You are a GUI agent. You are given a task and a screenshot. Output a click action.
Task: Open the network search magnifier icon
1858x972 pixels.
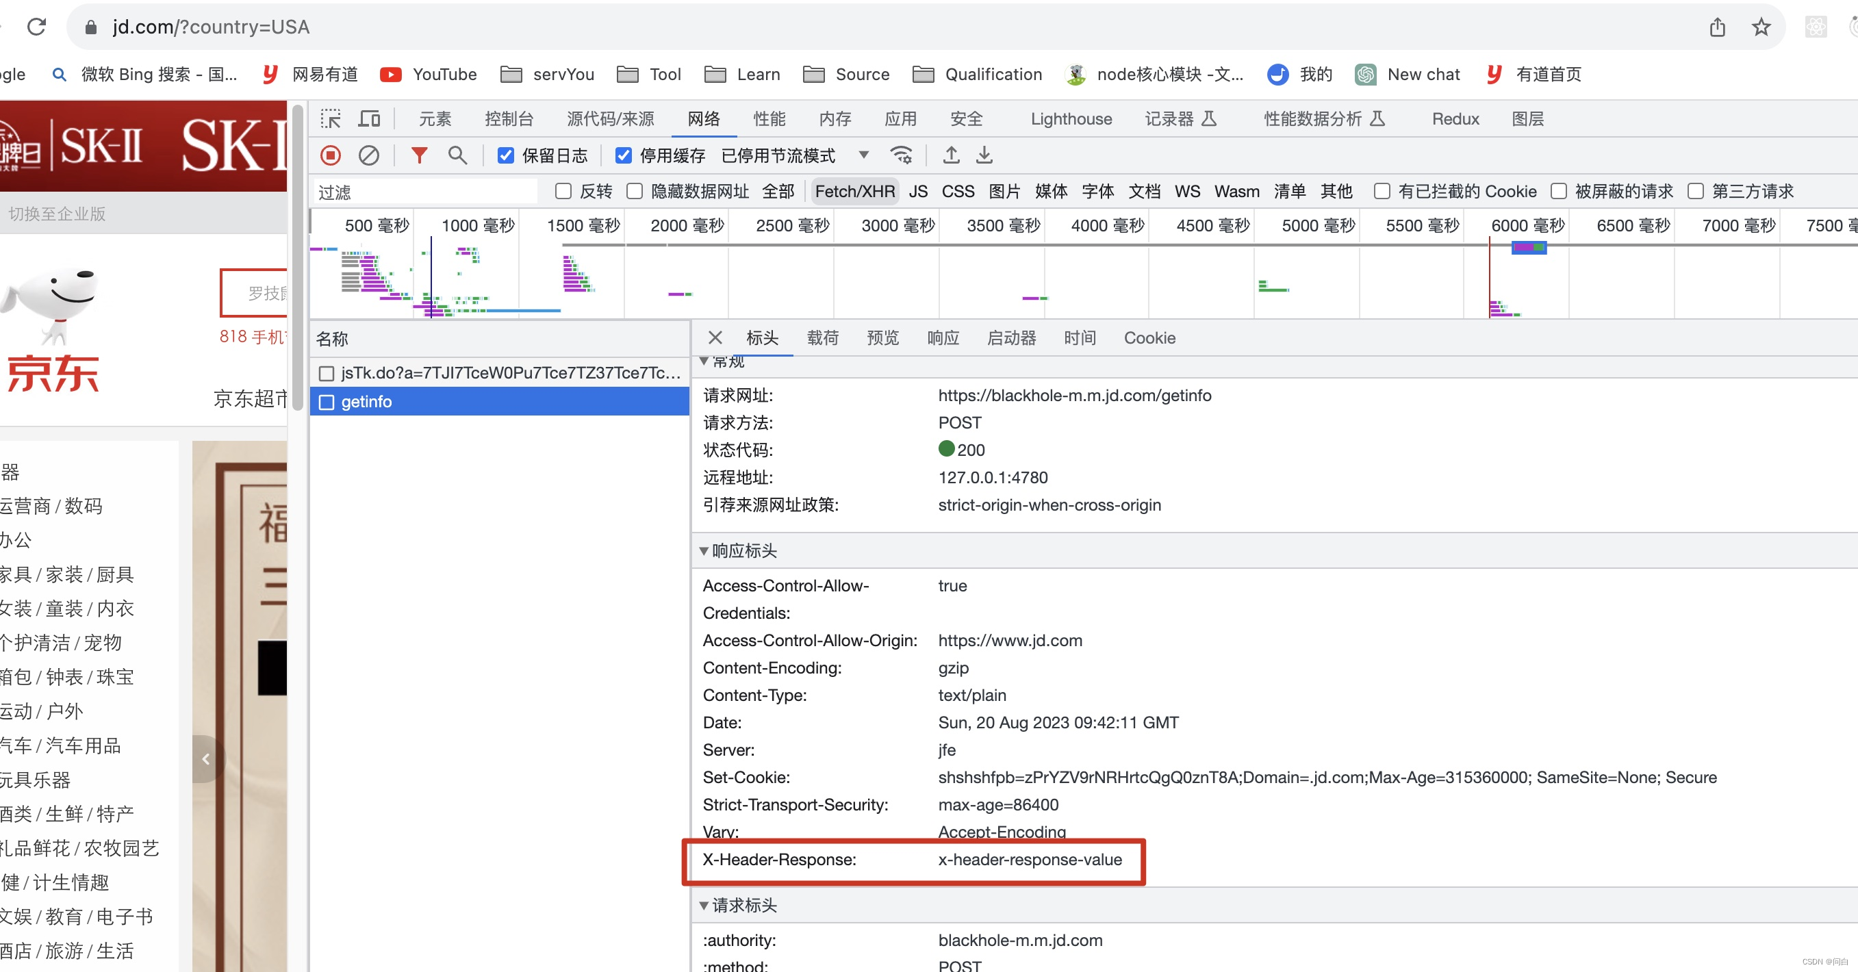[x=457, y=155]
